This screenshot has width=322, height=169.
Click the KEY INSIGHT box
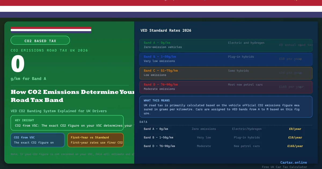pos(67,123)
